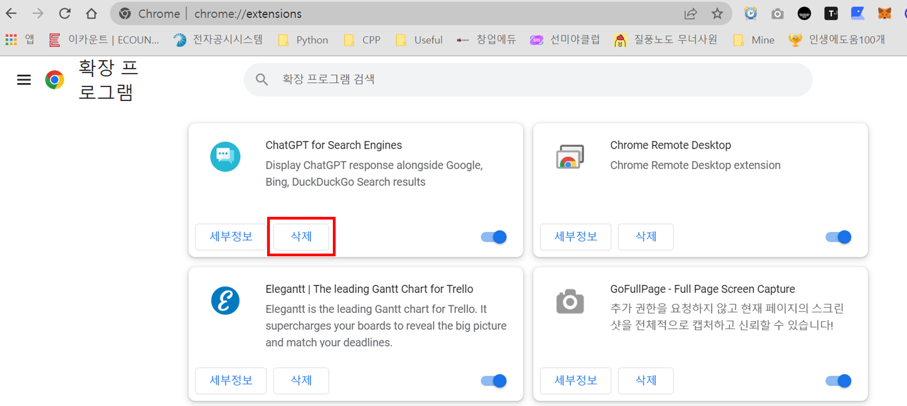Open the 이카운트 ECOUNT bookmark

pos(104,40)
